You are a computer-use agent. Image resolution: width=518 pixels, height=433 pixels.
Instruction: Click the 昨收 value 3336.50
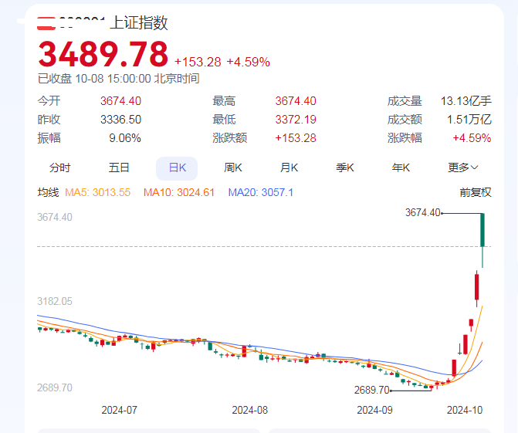120,120
